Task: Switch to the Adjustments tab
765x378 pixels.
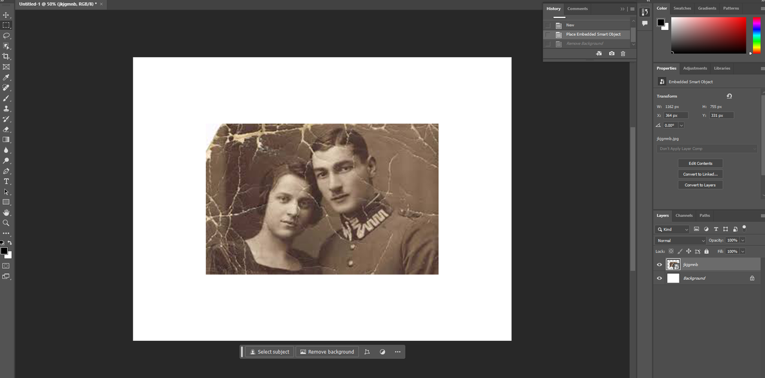Action: coord(695,68)
